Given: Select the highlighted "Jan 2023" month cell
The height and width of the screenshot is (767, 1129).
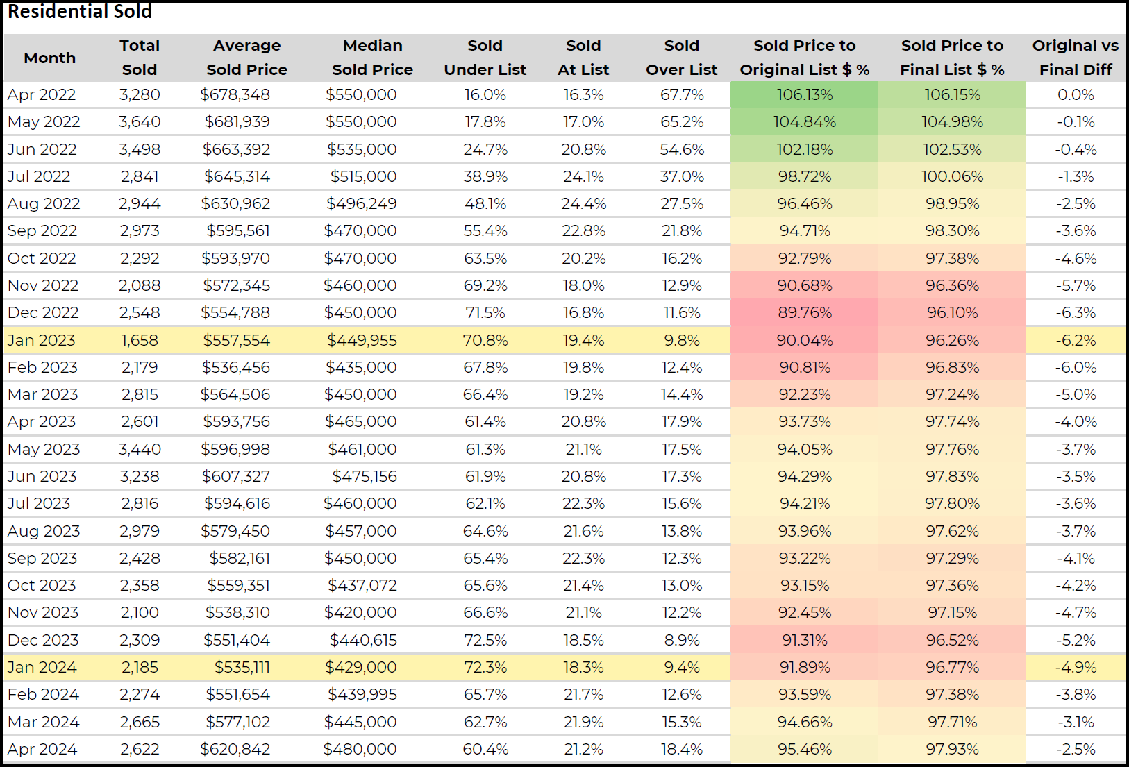Looking at the screenshot, I should point(41,340).
